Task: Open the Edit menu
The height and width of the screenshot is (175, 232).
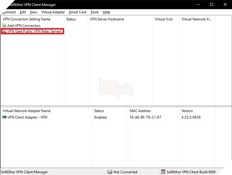Action: pos(22,12)
